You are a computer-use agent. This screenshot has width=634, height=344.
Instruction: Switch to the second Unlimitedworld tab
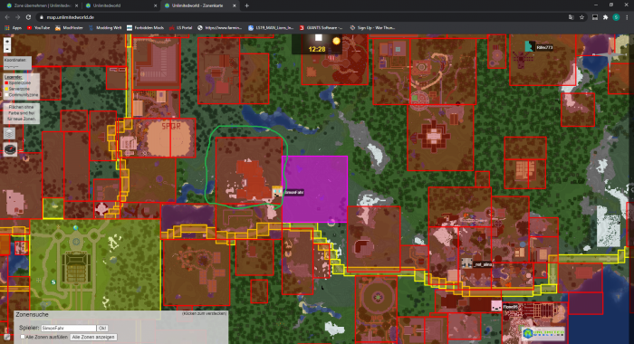[120, 5]
